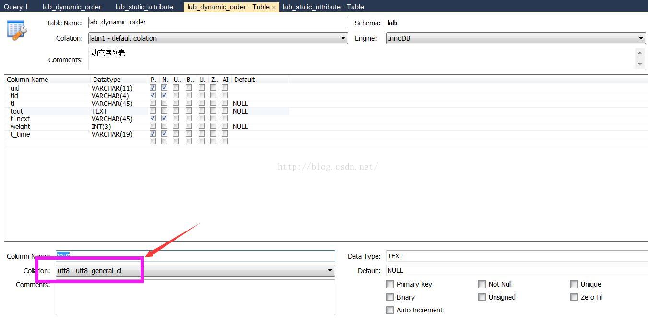Select the tout column row
The height and width of the screenshot is (323, 648).
tap(147, 111)
